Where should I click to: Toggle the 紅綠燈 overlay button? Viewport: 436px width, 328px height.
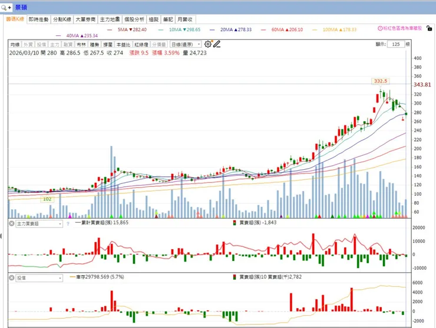coord(141,45)
